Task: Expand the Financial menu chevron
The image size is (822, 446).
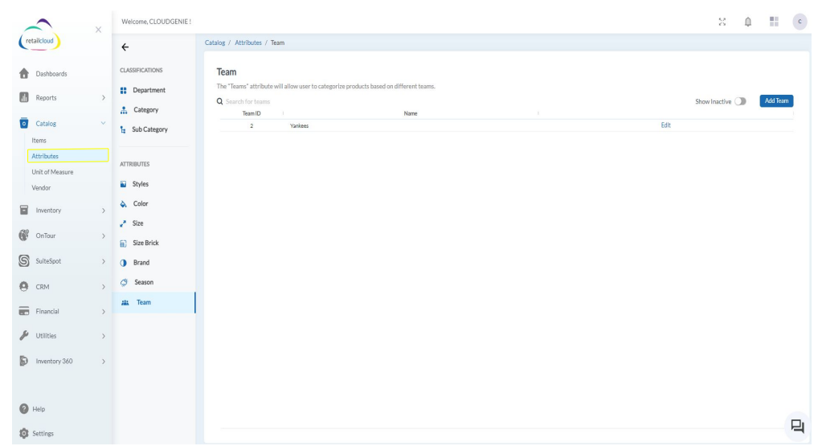Action: [104, 312]
